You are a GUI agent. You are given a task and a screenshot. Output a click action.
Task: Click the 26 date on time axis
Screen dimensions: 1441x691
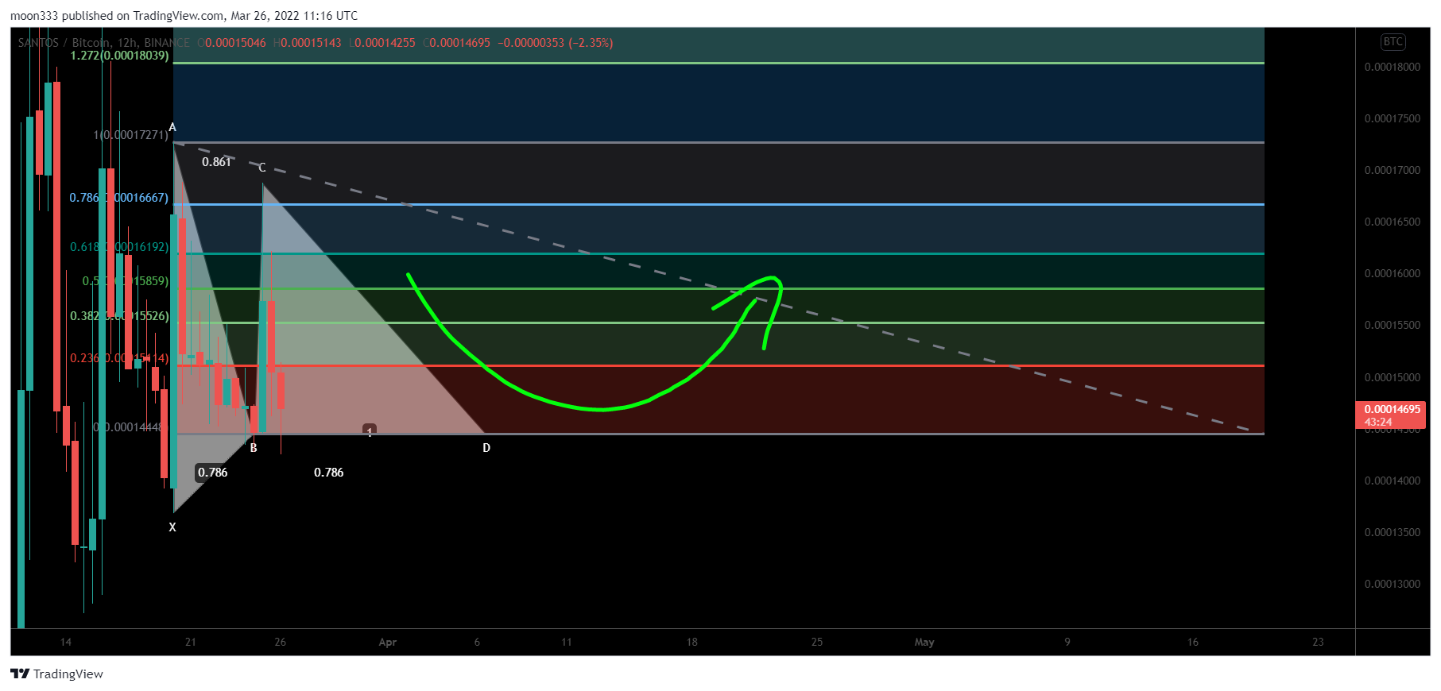tap(280, 642)
